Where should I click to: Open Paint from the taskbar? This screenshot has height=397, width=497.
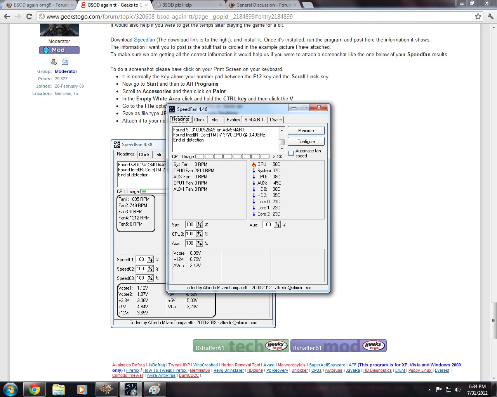pyautogui.click(x=155, y=389)
